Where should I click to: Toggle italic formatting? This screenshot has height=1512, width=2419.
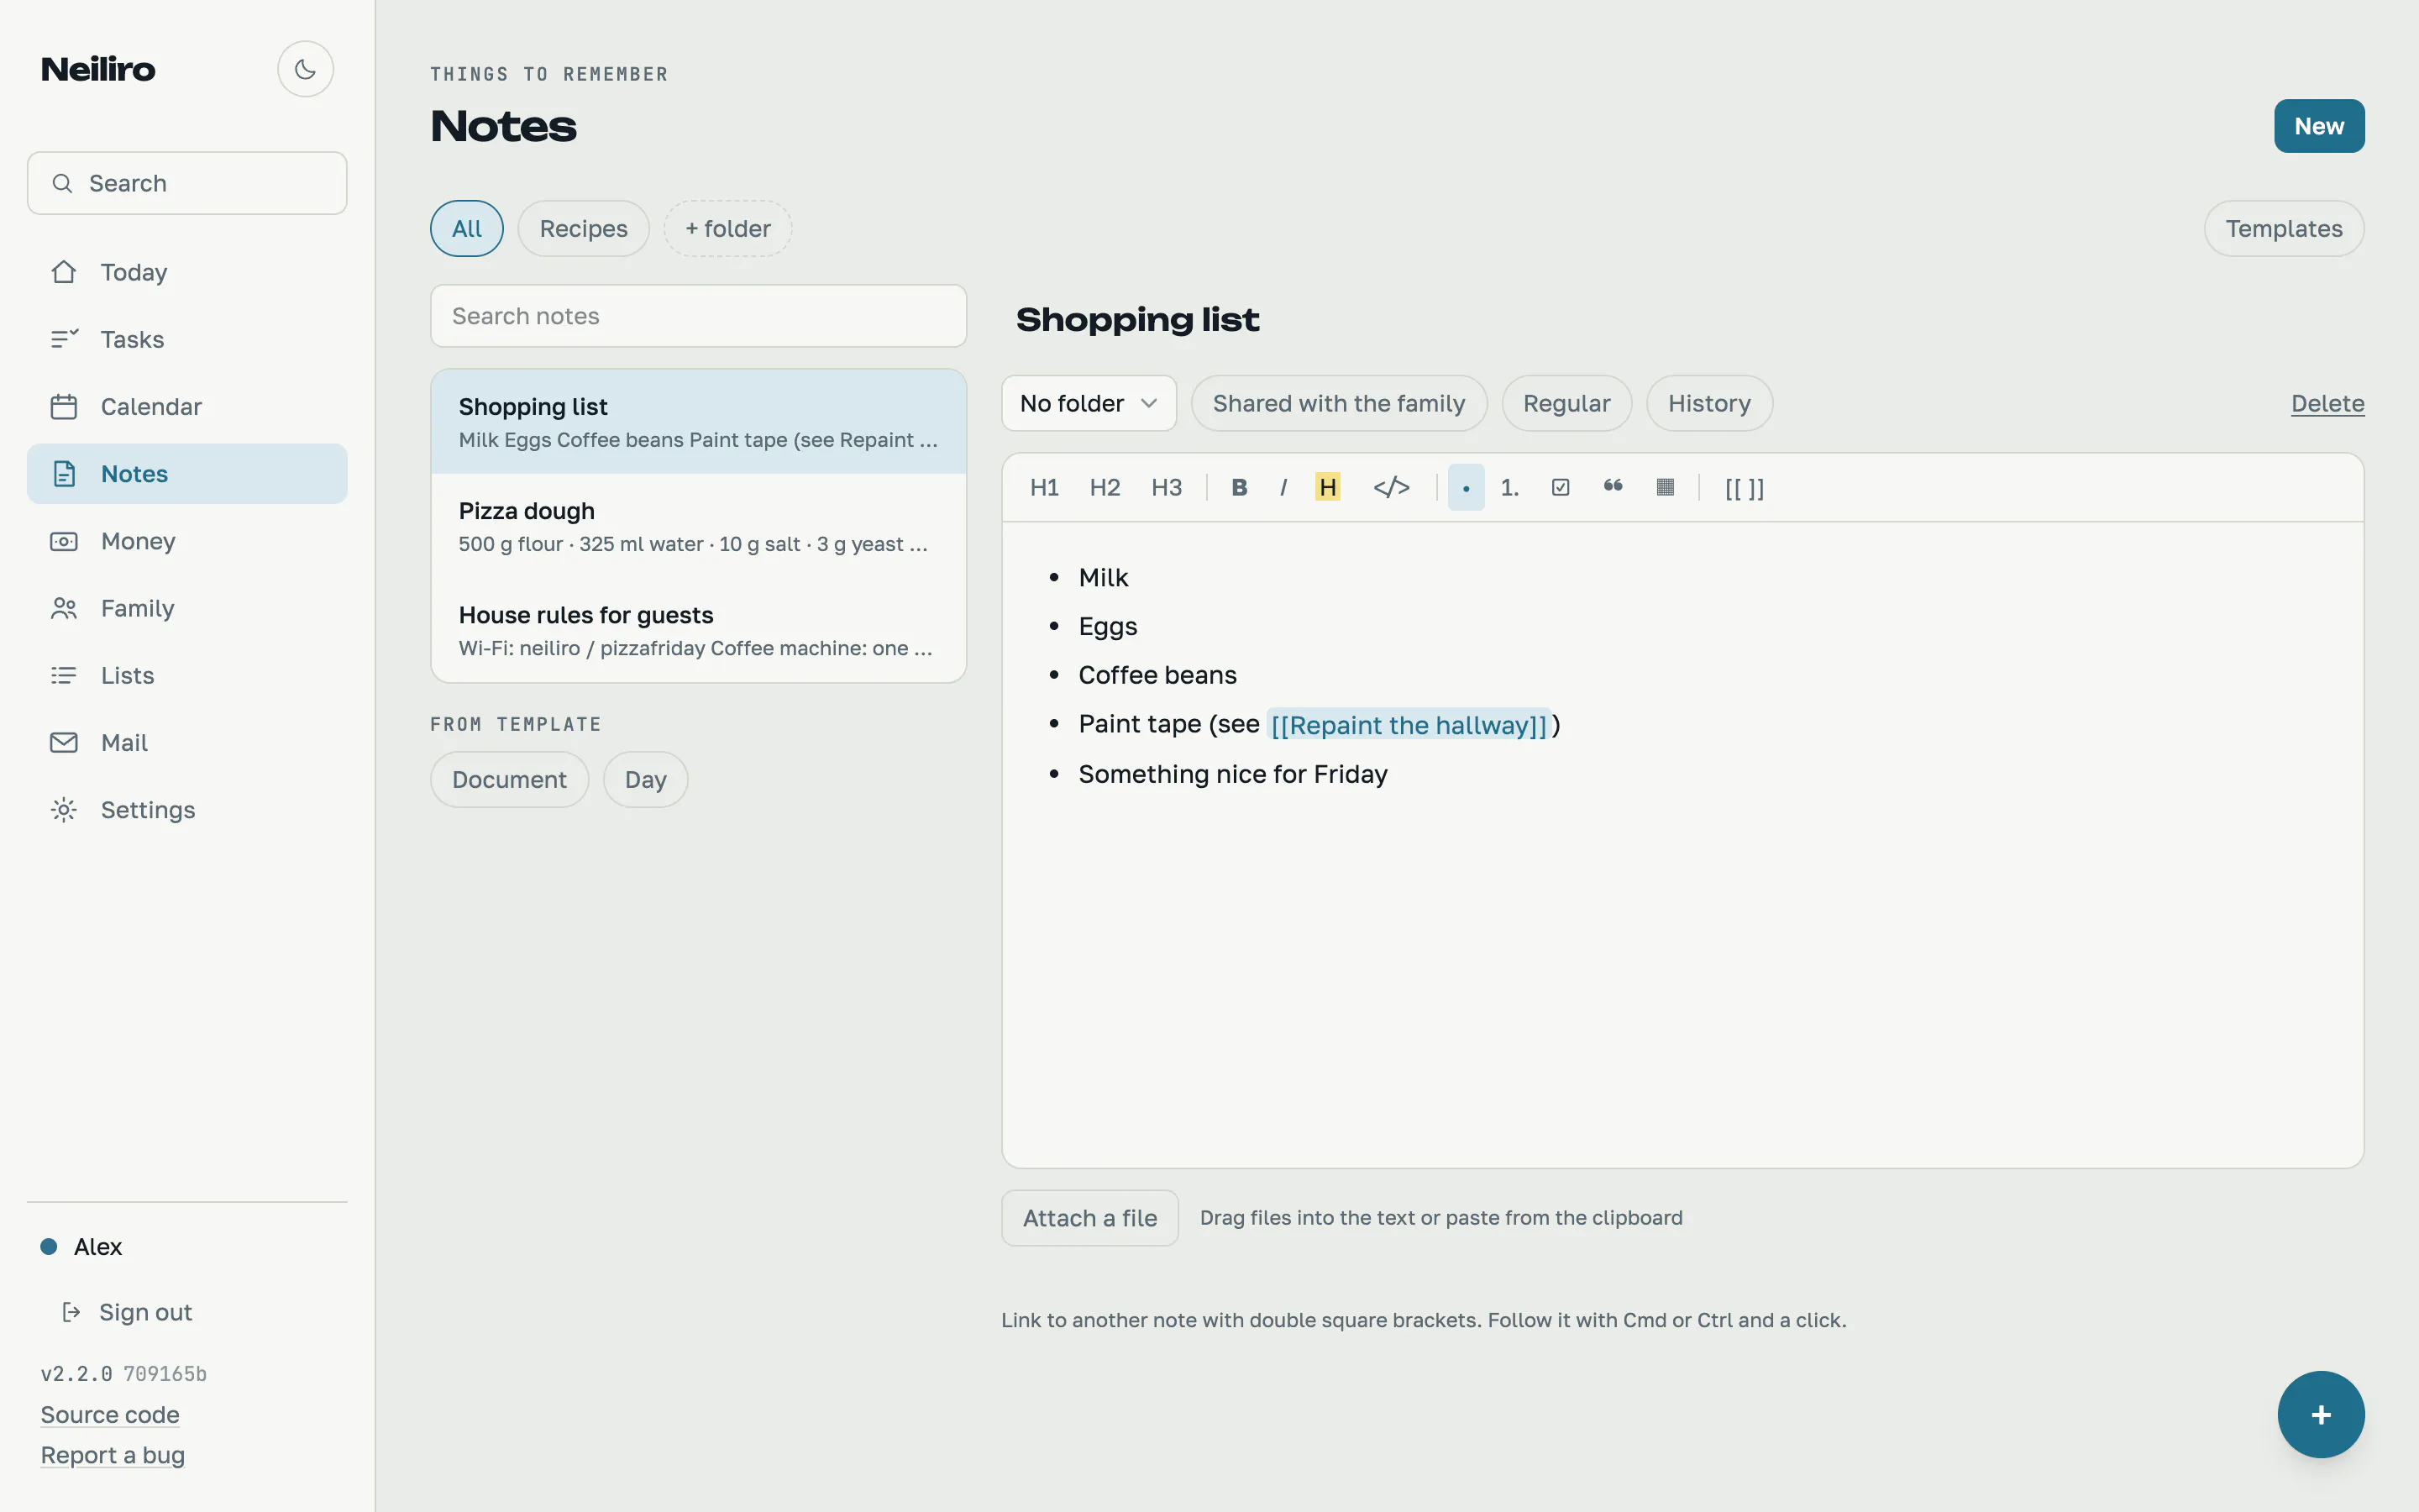coord(1283,487)
